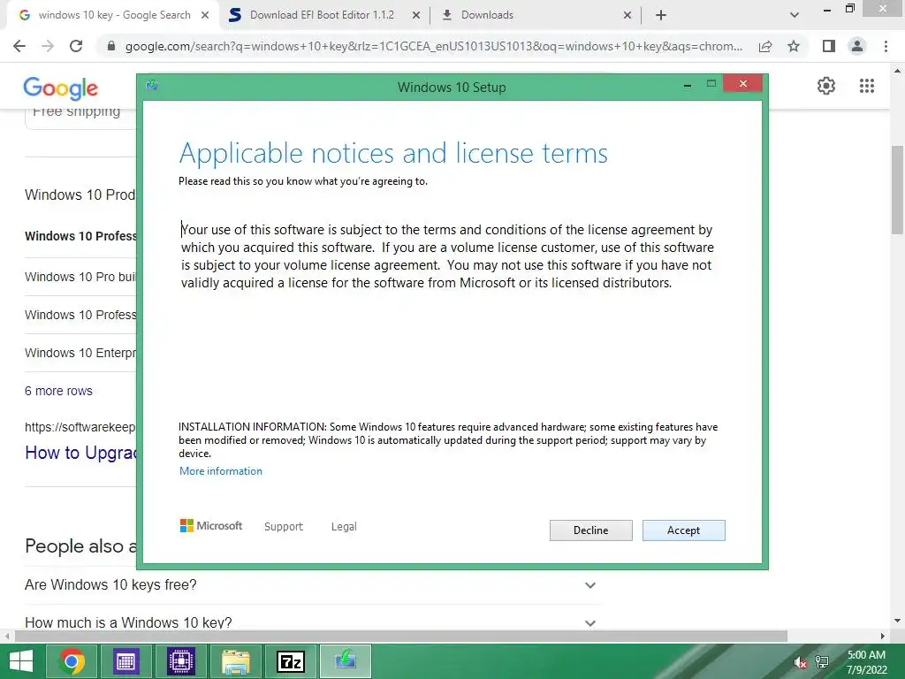This screenshot has width=905, height=679.
Task: Close the Windows 10 Setup window
Action: 742,84
